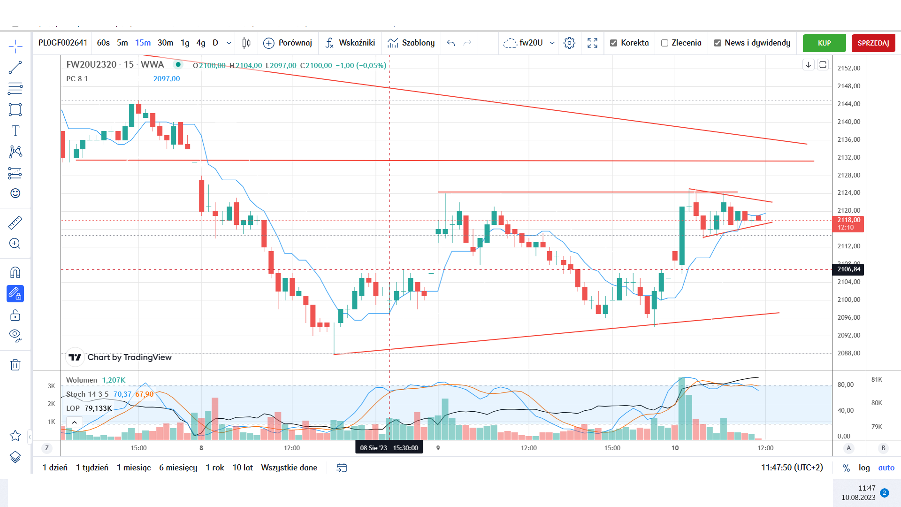
Task: Select the 5m interval
Action: [122, 43]
